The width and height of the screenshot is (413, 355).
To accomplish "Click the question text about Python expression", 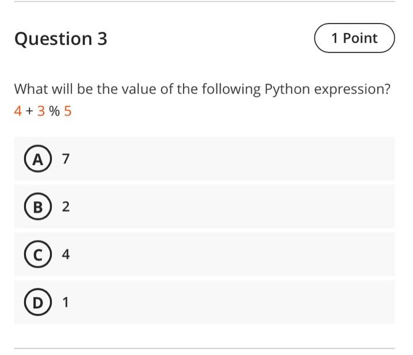I will 202,90.
